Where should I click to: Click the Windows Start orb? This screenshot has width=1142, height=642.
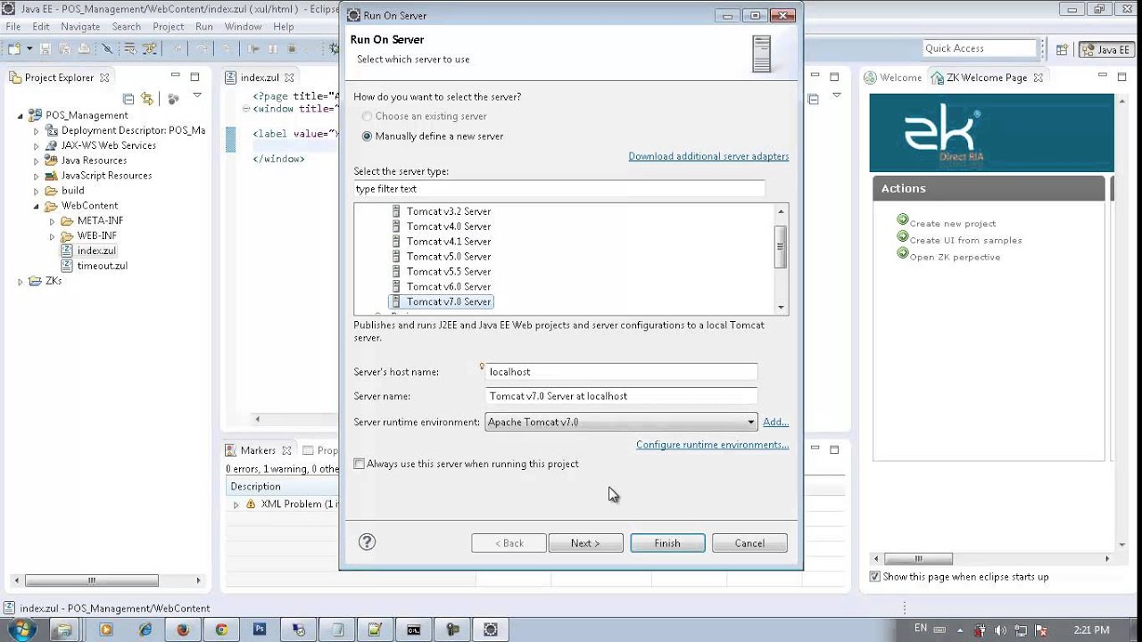tap(22, 630)
